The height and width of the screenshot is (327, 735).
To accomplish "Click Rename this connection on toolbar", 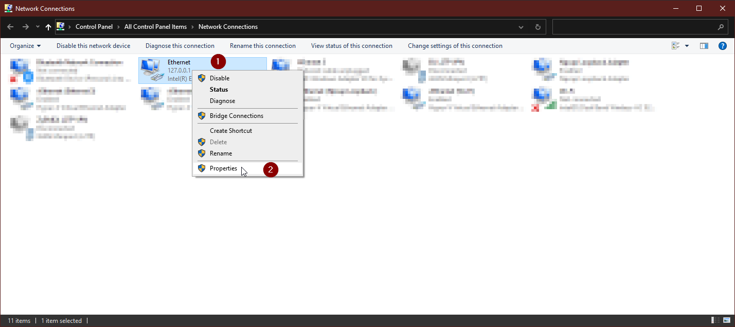I will point(263,46).
